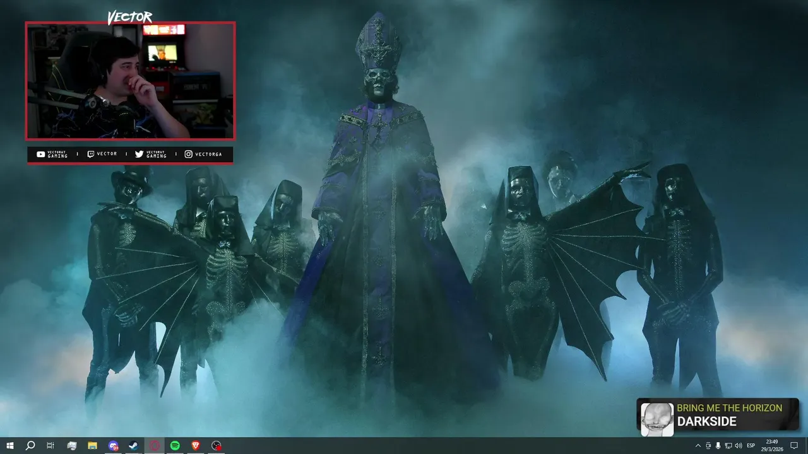808x454 pixels.
Task: Open Task View from taskbar
Action: 50,446
